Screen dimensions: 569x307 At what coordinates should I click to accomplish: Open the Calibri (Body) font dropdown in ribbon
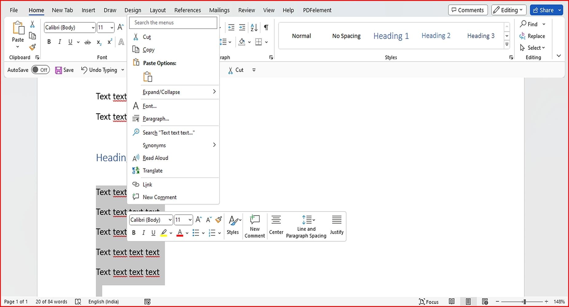93,28
